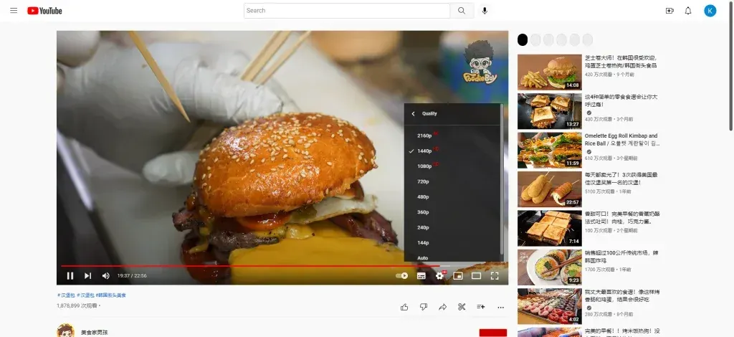This screenshot has height=337, width=734.
Task: Click the quality menu scrollbar
Action: click(502, 180)
